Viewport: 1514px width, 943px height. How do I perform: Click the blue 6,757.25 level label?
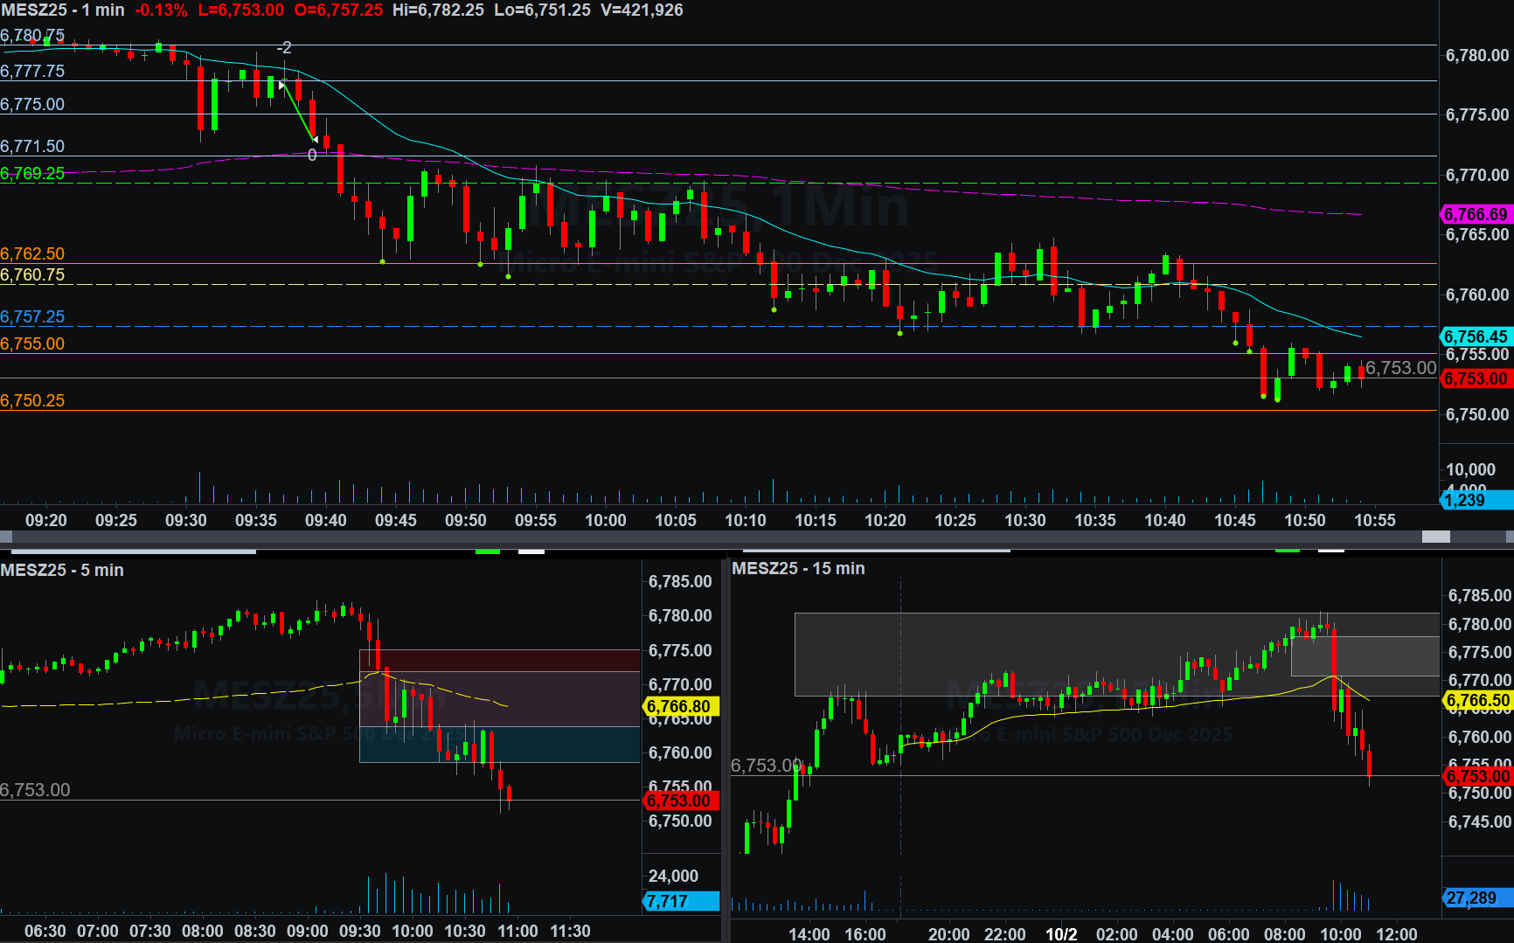(32, 316)
